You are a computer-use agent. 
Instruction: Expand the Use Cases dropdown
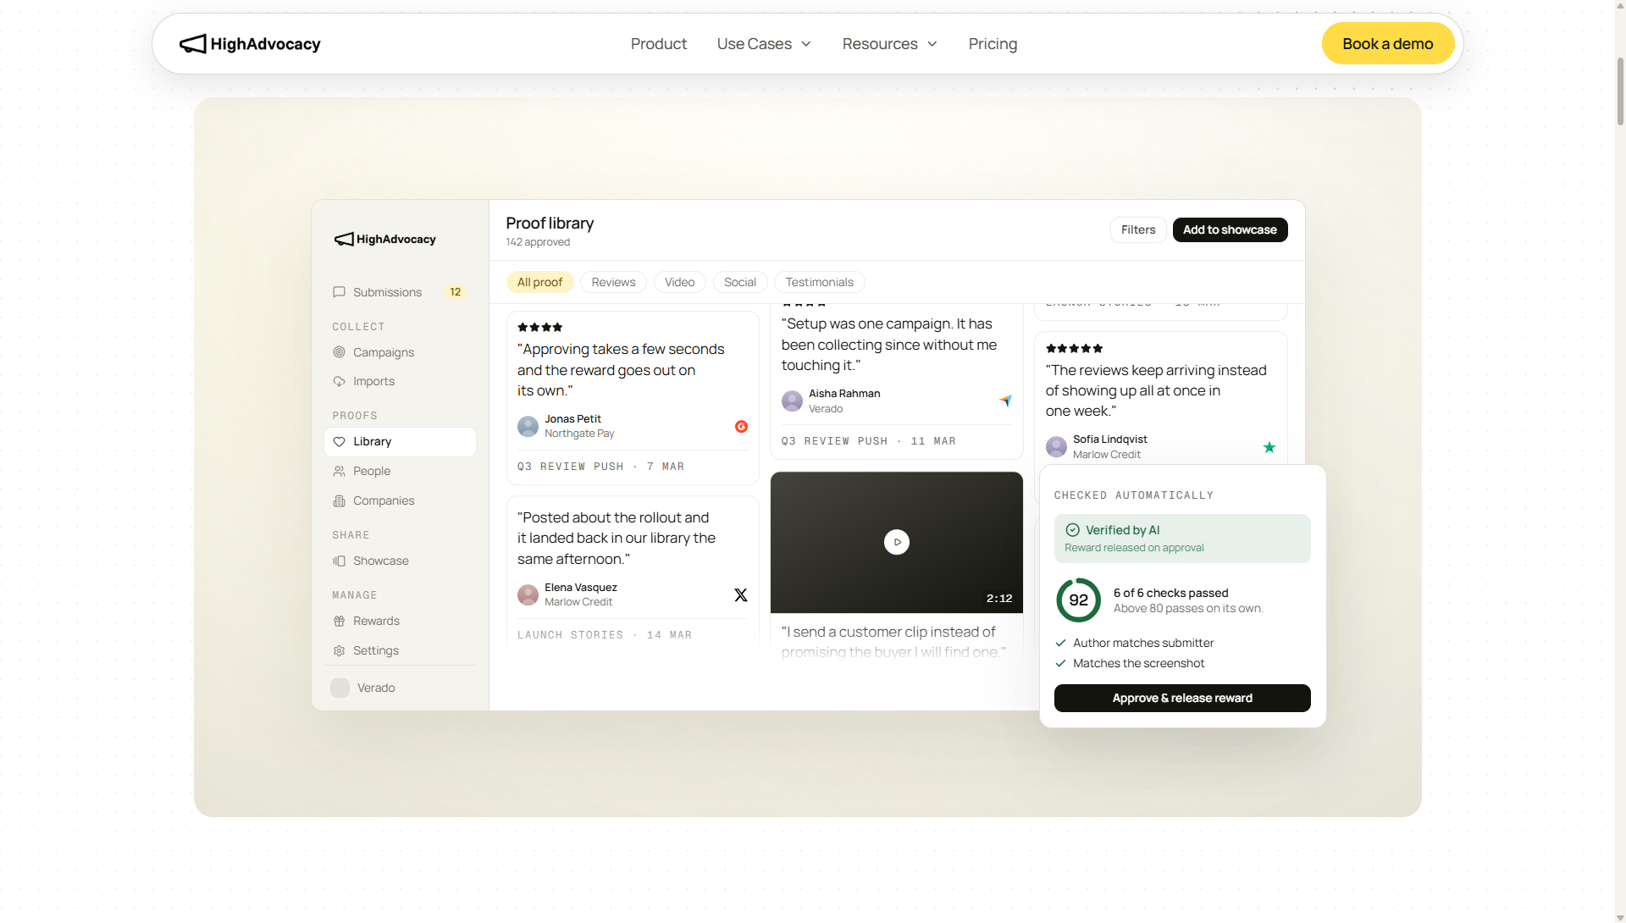click(764, 44)
